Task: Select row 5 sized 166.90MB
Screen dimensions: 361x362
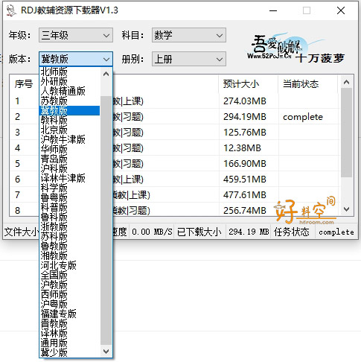Action: point(175,164)
